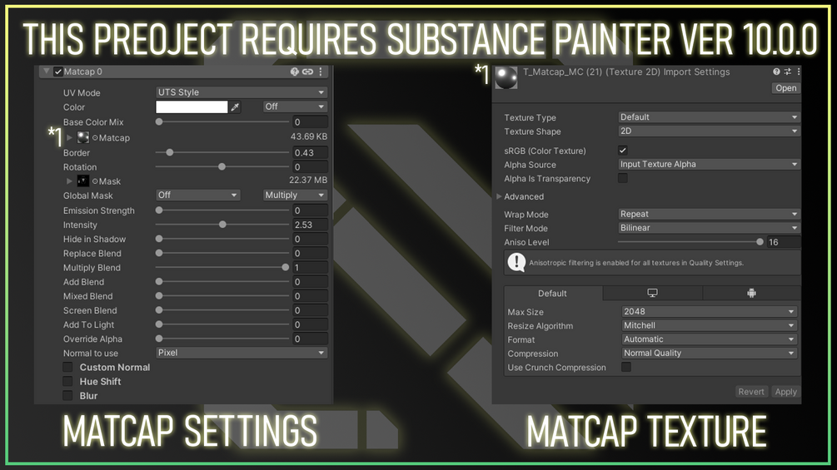The height and width of the screenshot is (470, 837).
Task: Click the white Color swatch
Action: [192, 106]
